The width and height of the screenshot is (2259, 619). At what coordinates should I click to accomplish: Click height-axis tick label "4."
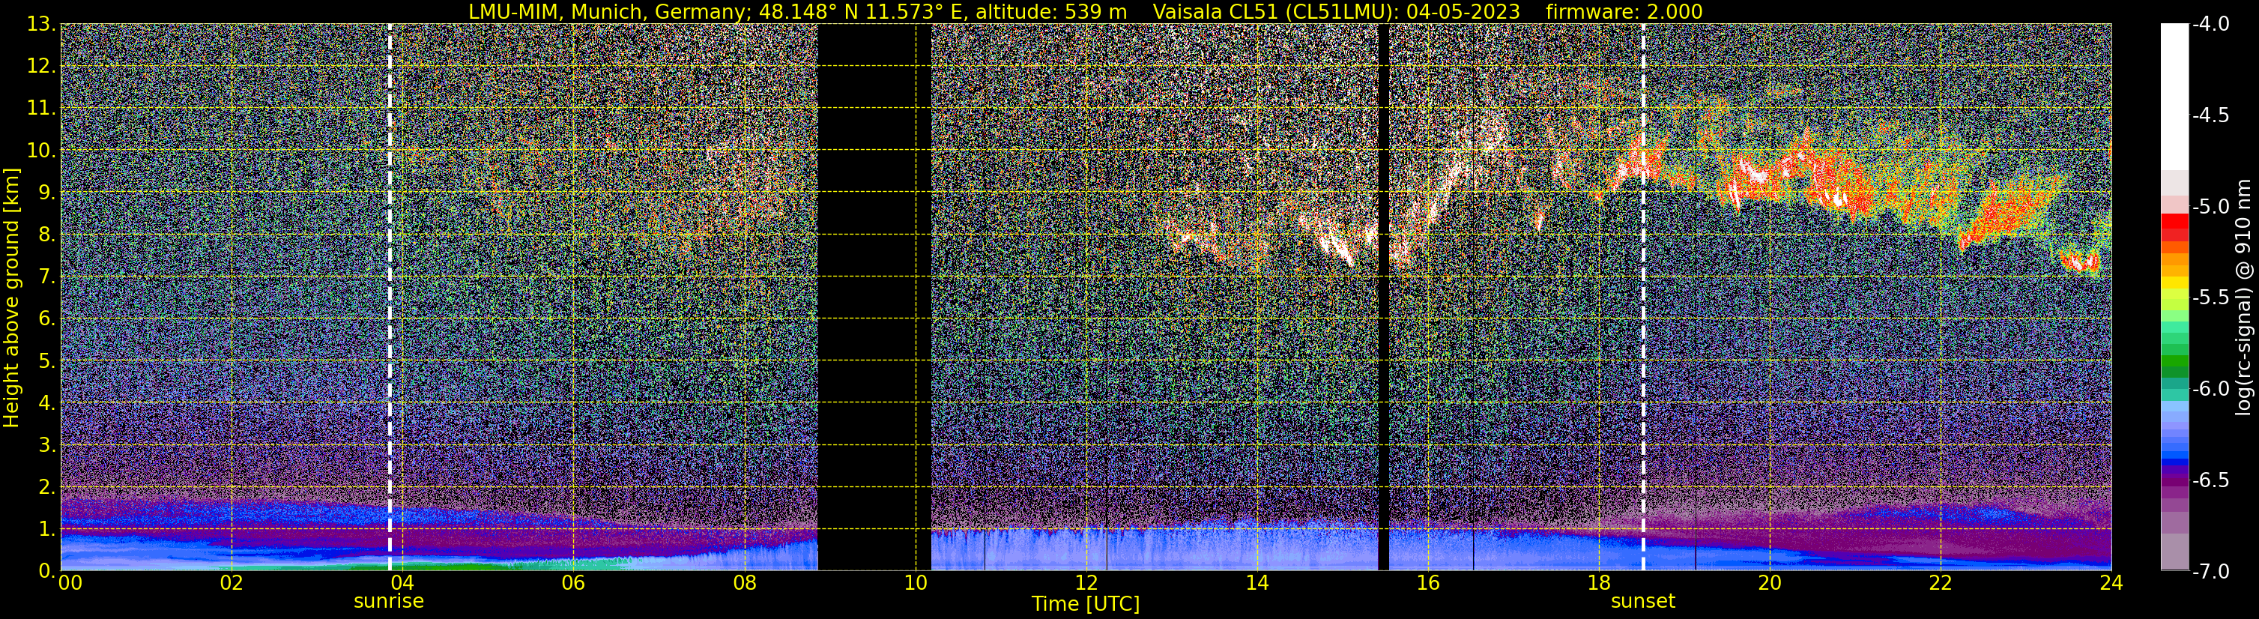coord(46,402)
